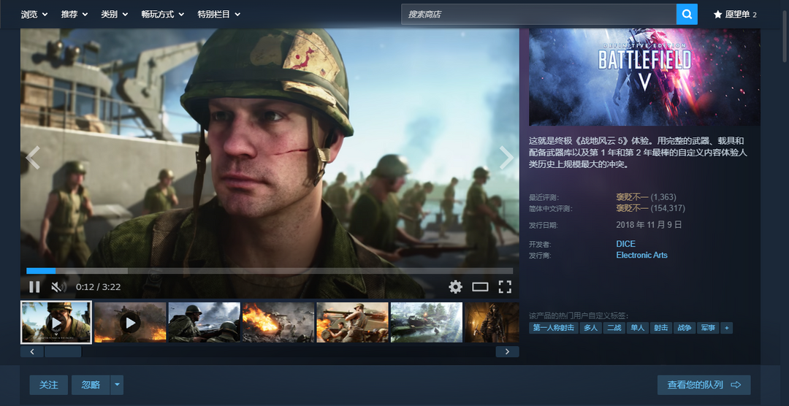Click the search magnifier button
Screen dimensions: 789x406
click(687, 14)
